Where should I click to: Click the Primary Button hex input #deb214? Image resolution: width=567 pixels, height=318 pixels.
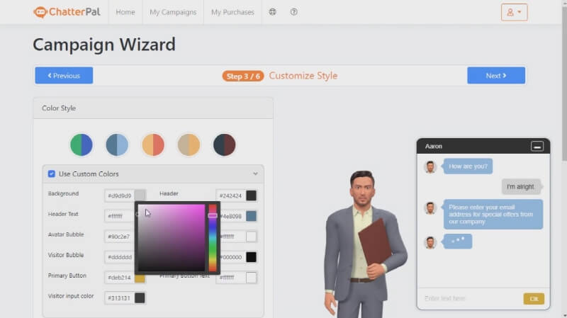click(x=119, y=278)
